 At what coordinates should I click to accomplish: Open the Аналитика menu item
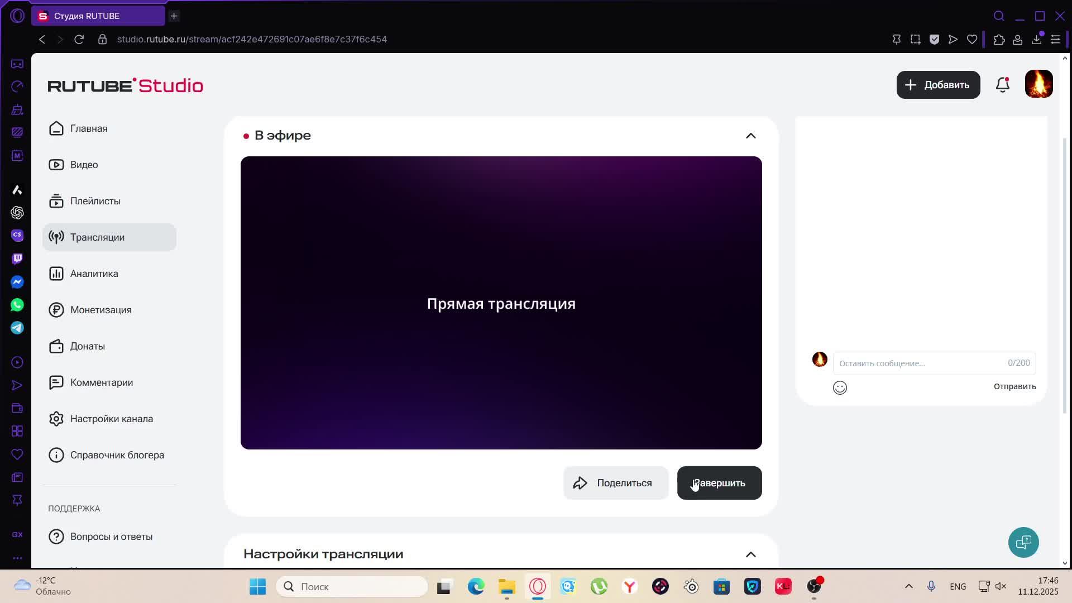[94, 274]
